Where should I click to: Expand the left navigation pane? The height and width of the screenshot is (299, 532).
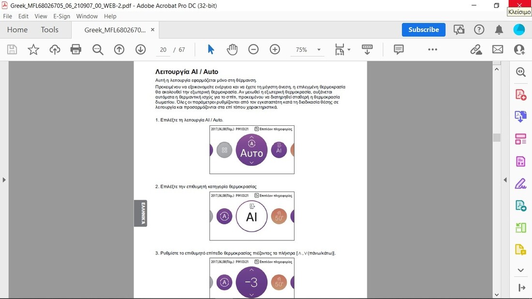4,180
